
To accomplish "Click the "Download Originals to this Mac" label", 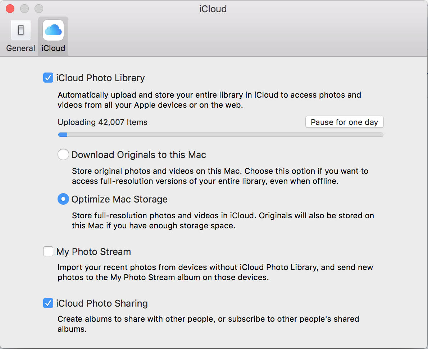I will point(139,155).
